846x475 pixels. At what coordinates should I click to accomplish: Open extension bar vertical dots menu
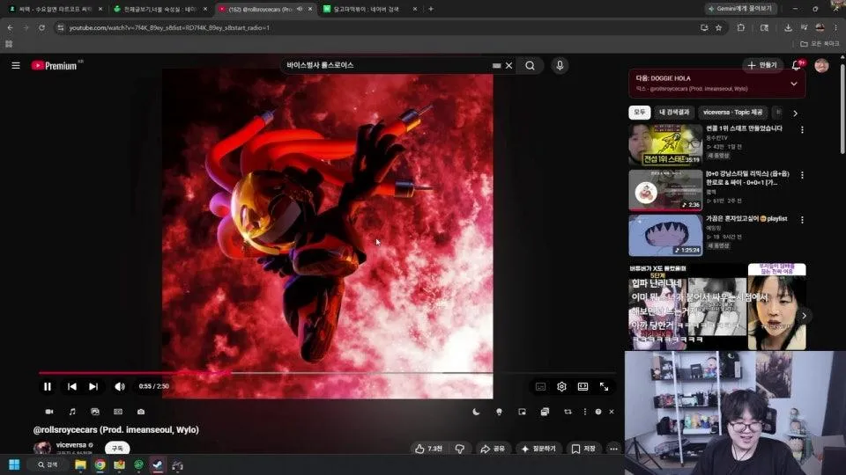point(585,412)
